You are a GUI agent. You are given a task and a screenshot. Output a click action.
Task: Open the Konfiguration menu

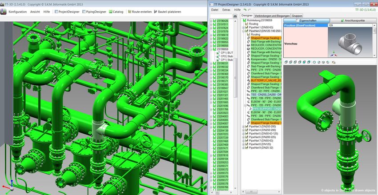click(18, 12)
